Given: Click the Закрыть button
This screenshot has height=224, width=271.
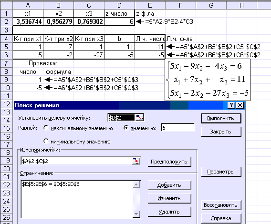Looking at the screenshot, I should pyautogui.click(x=221, y=132).
